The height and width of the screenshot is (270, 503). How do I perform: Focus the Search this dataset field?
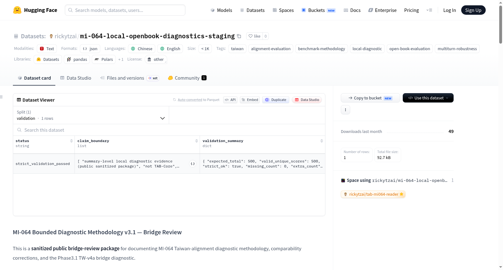(169, 130)
